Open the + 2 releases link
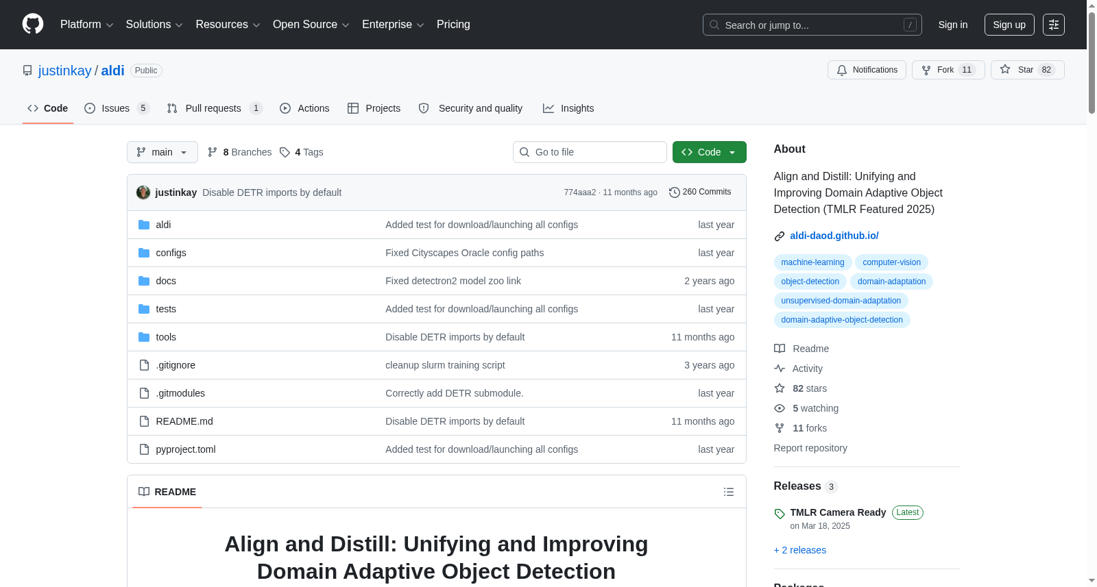The image size is (1097, 587). tap(800, 550)
